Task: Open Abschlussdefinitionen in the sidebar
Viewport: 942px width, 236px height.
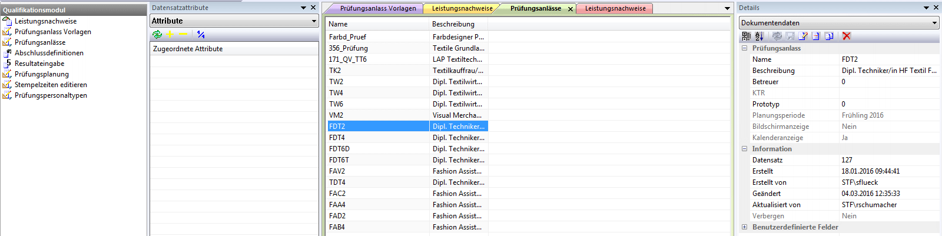Action: tap(49, 53)
